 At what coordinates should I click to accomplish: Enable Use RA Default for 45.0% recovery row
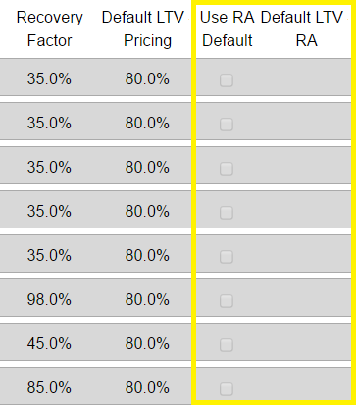click(227, 345)
